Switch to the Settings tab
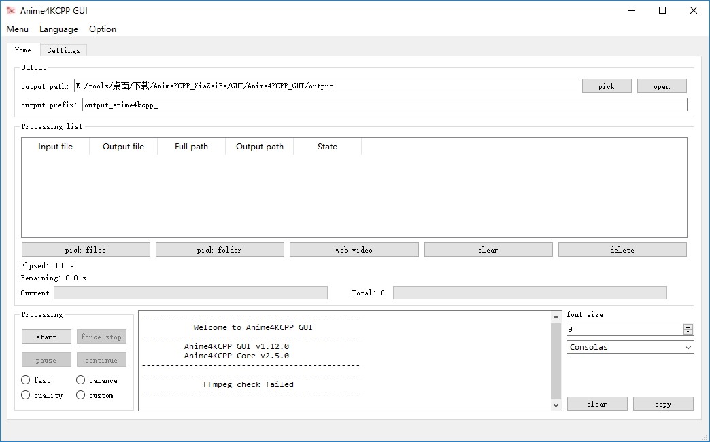This screenshot has width=710, height=442. tap(63, 50)
